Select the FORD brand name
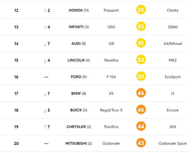Screen dimensions: 194x153 coord(76,77)
